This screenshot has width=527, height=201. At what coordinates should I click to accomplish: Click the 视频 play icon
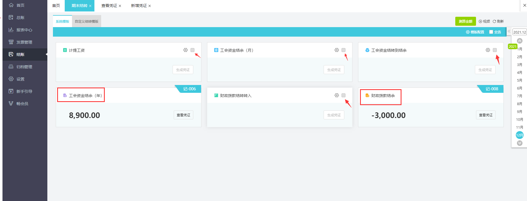480,22
